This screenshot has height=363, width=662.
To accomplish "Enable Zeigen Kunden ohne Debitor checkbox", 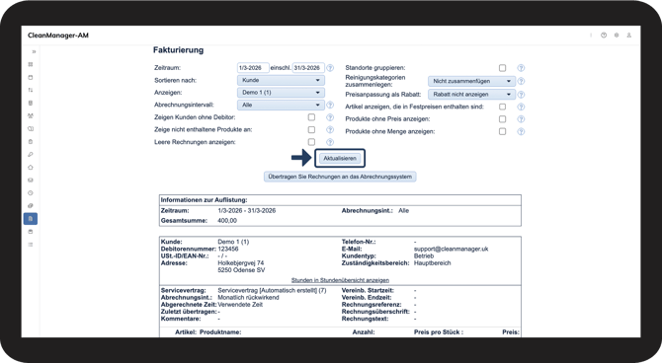I will (x=311, y=117).
